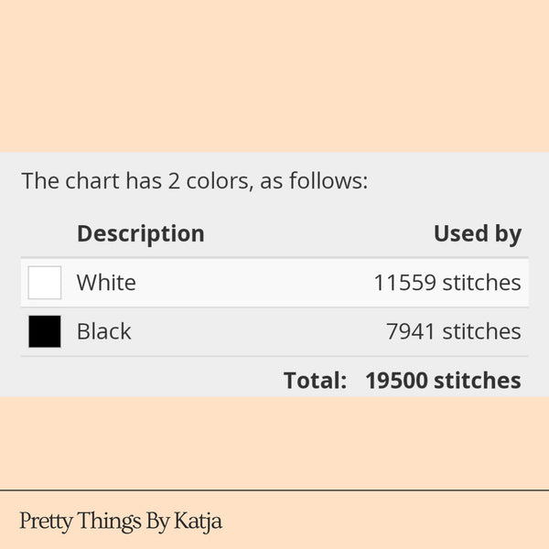Click the word "stitches" in the Black row
Image resolution: width=549 pixels, height=549 pixels.
pyautogui.click(x=481, y=331)
